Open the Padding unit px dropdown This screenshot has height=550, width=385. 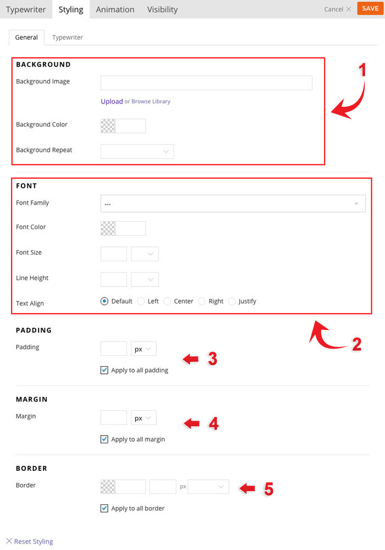[144, 349]
